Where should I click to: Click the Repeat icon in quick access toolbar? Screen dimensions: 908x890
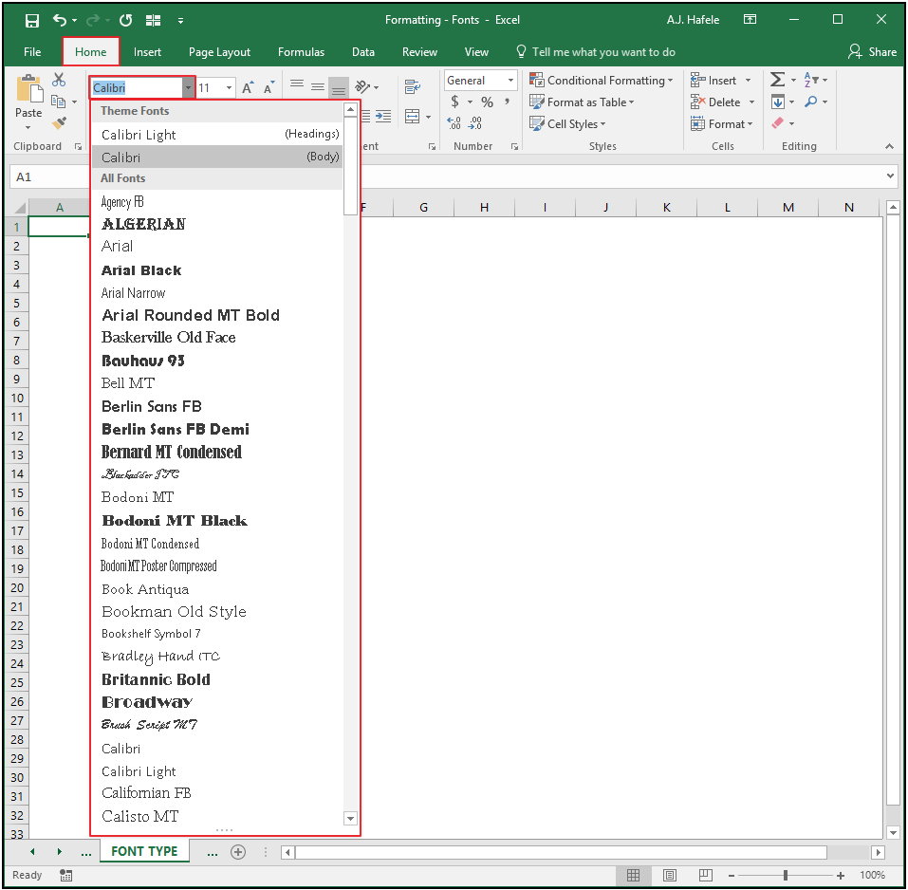(x=125, y=20)
